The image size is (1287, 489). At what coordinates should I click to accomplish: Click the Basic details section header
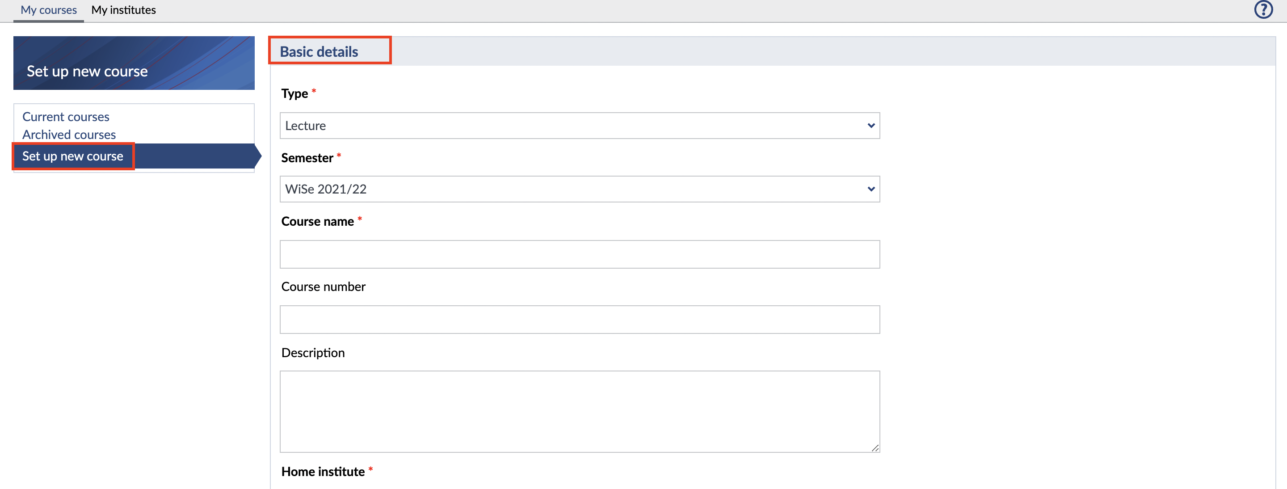(x=319, y=51)
